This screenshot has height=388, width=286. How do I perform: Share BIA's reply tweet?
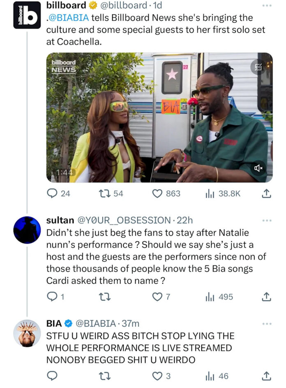point(266,376)
